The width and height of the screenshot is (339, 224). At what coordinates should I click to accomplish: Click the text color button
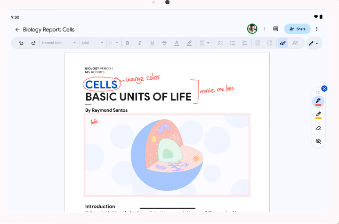click(x=177, y=43)
